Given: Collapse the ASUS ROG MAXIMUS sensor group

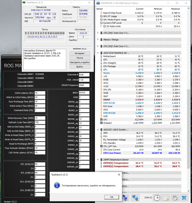Looking at the screenshot, I should [x=98, y=53].
